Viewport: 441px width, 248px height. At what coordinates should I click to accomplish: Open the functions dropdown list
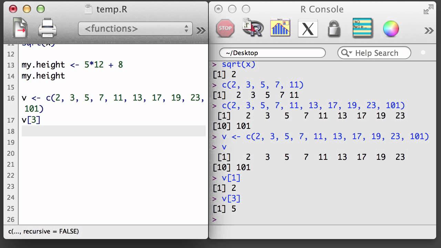point(135,29)
